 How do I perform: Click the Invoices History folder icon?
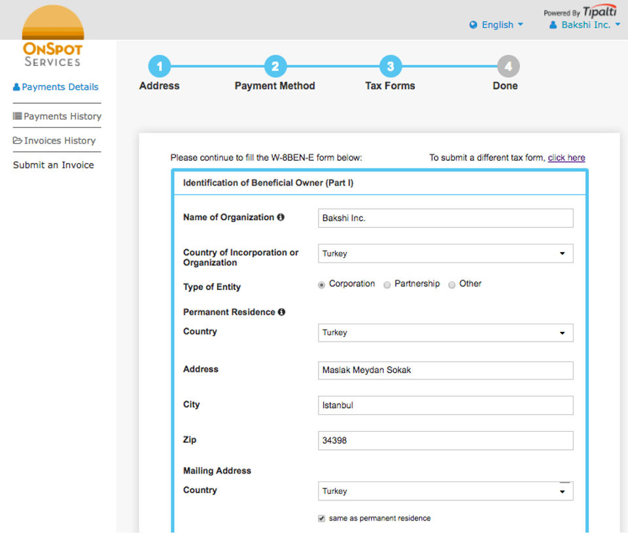pos(17,140)
